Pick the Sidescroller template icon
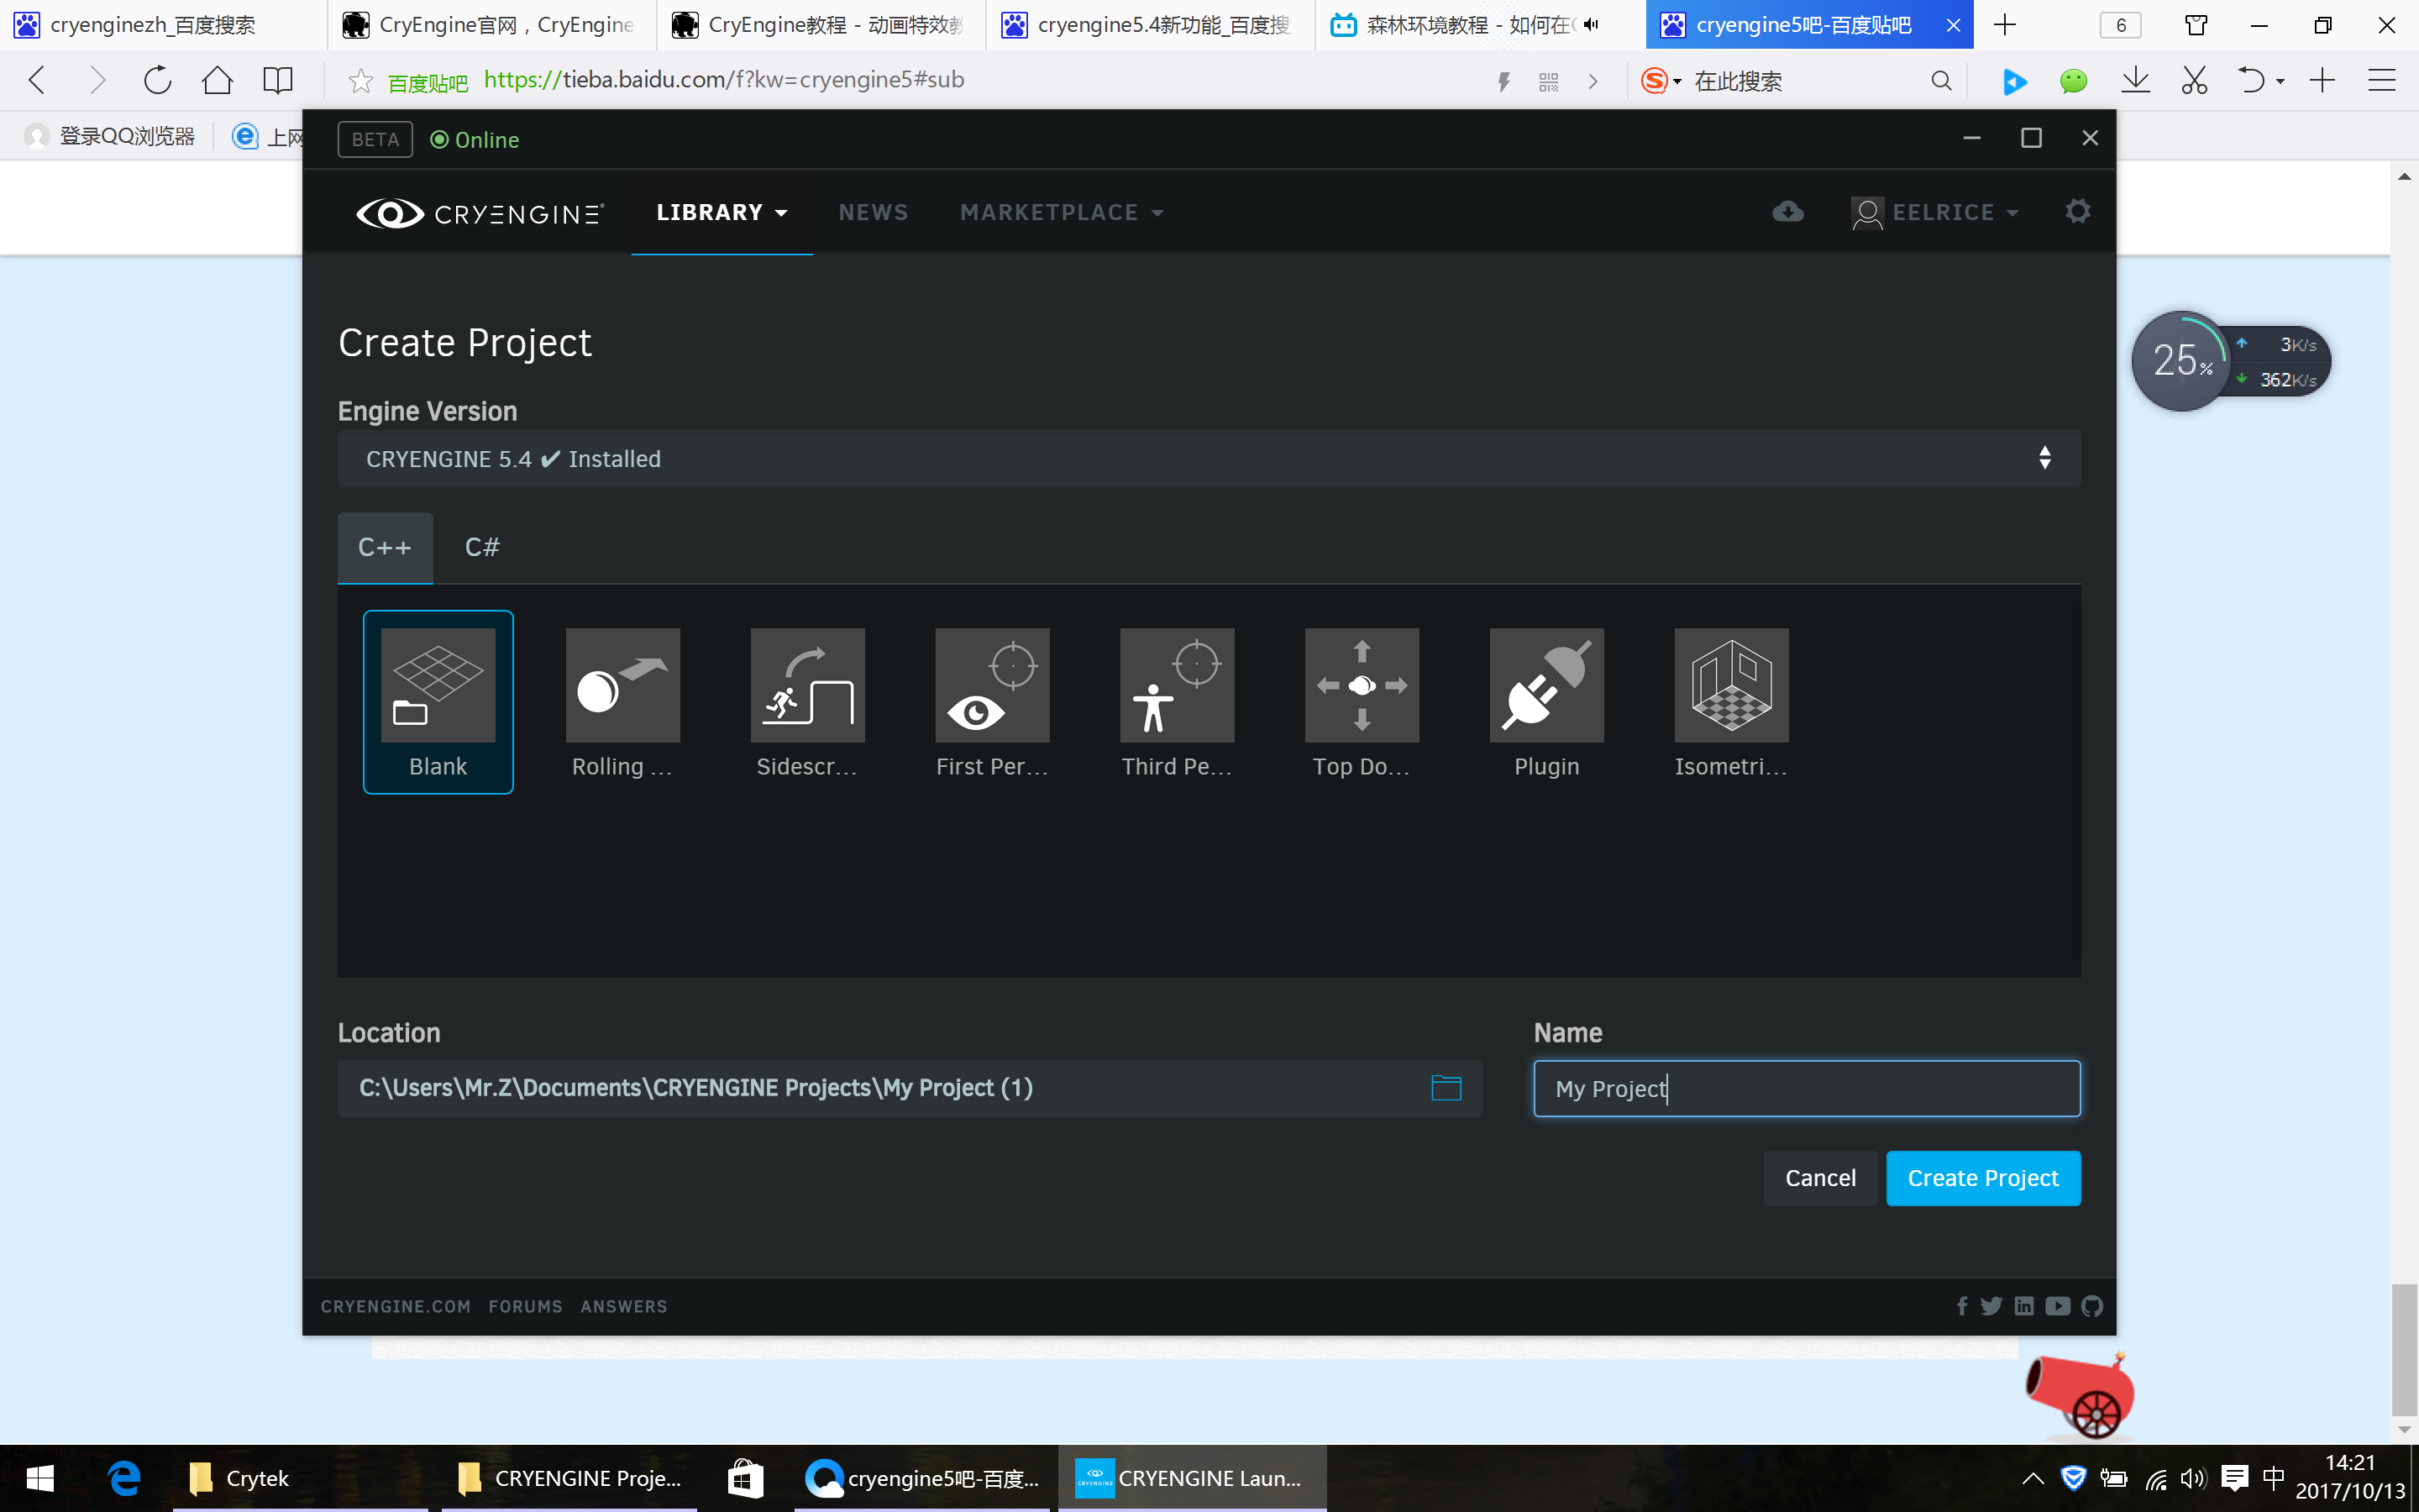 click(806, 686)
